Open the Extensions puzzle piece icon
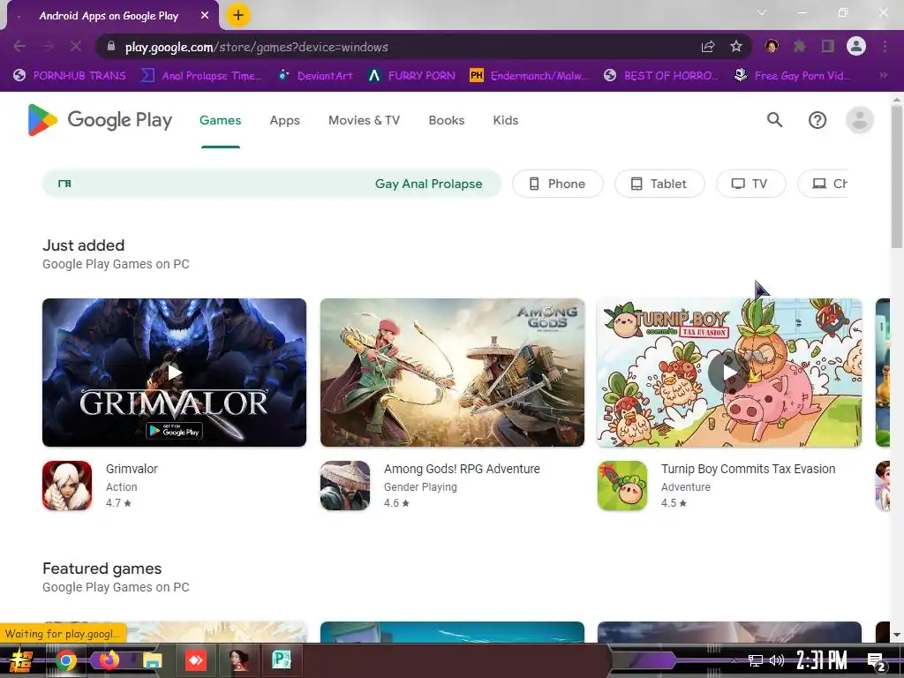The image size is (904, 678). (x=800, y=46)
